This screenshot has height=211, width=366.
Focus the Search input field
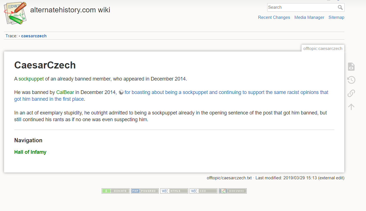click(306, 7)
